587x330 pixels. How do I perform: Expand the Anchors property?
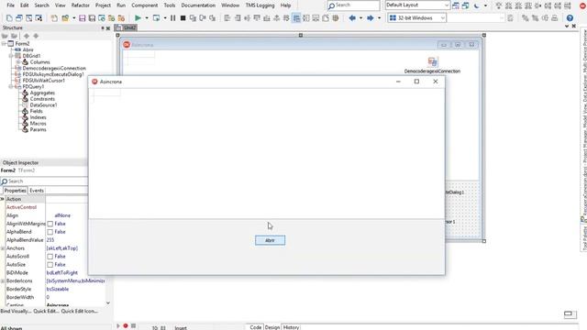coord(3,248)
